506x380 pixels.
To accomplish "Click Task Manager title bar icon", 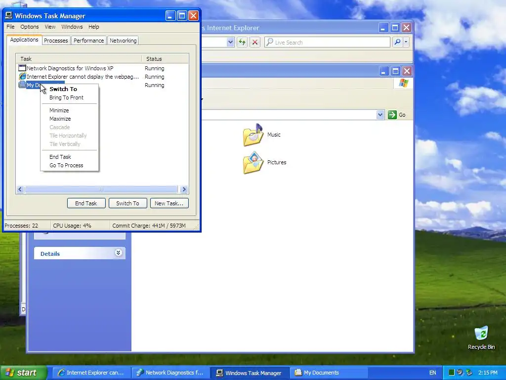I will coord(9,15).
